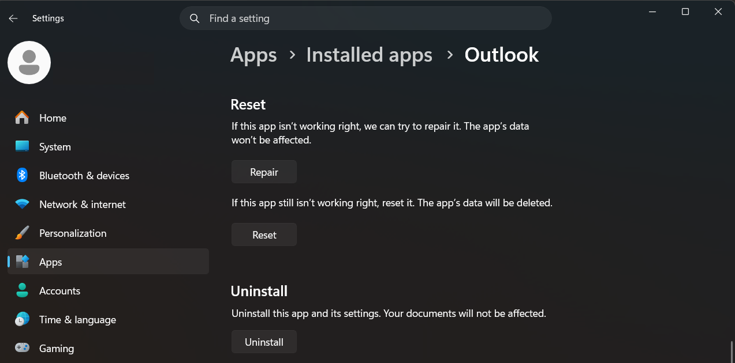Open the System settings category
Viewport: 735px width, 363px height.
click(108, 146)
